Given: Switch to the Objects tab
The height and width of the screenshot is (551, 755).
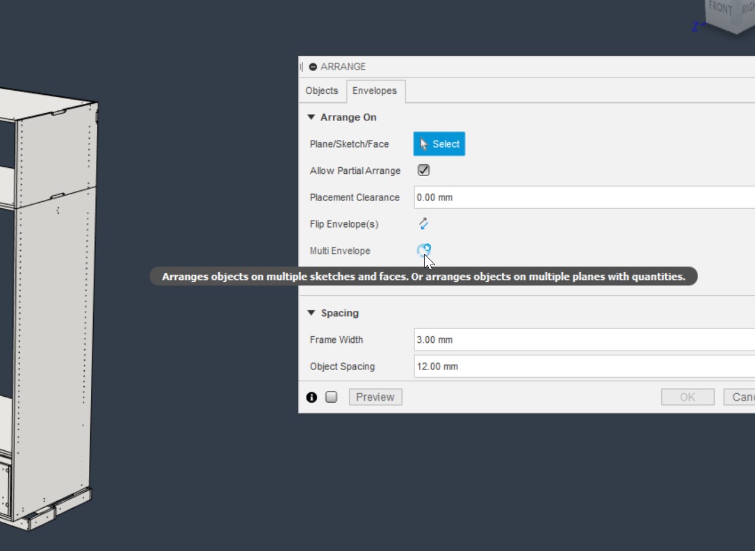Looking at the screenshot, I should pos(321,91).
